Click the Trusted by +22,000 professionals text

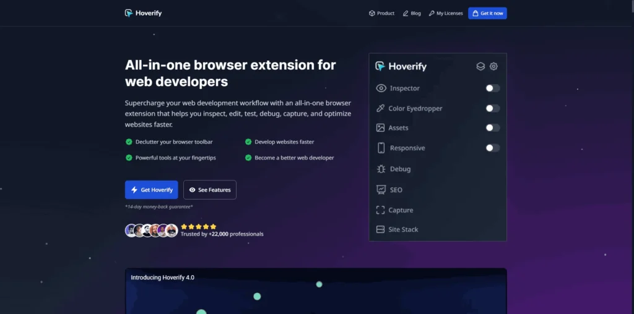[222, 234]
